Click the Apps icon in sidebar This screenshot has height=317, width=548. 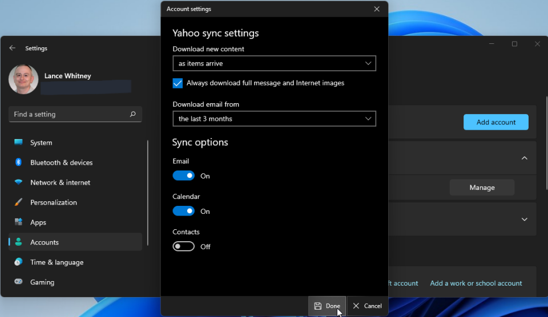point(19,222)
